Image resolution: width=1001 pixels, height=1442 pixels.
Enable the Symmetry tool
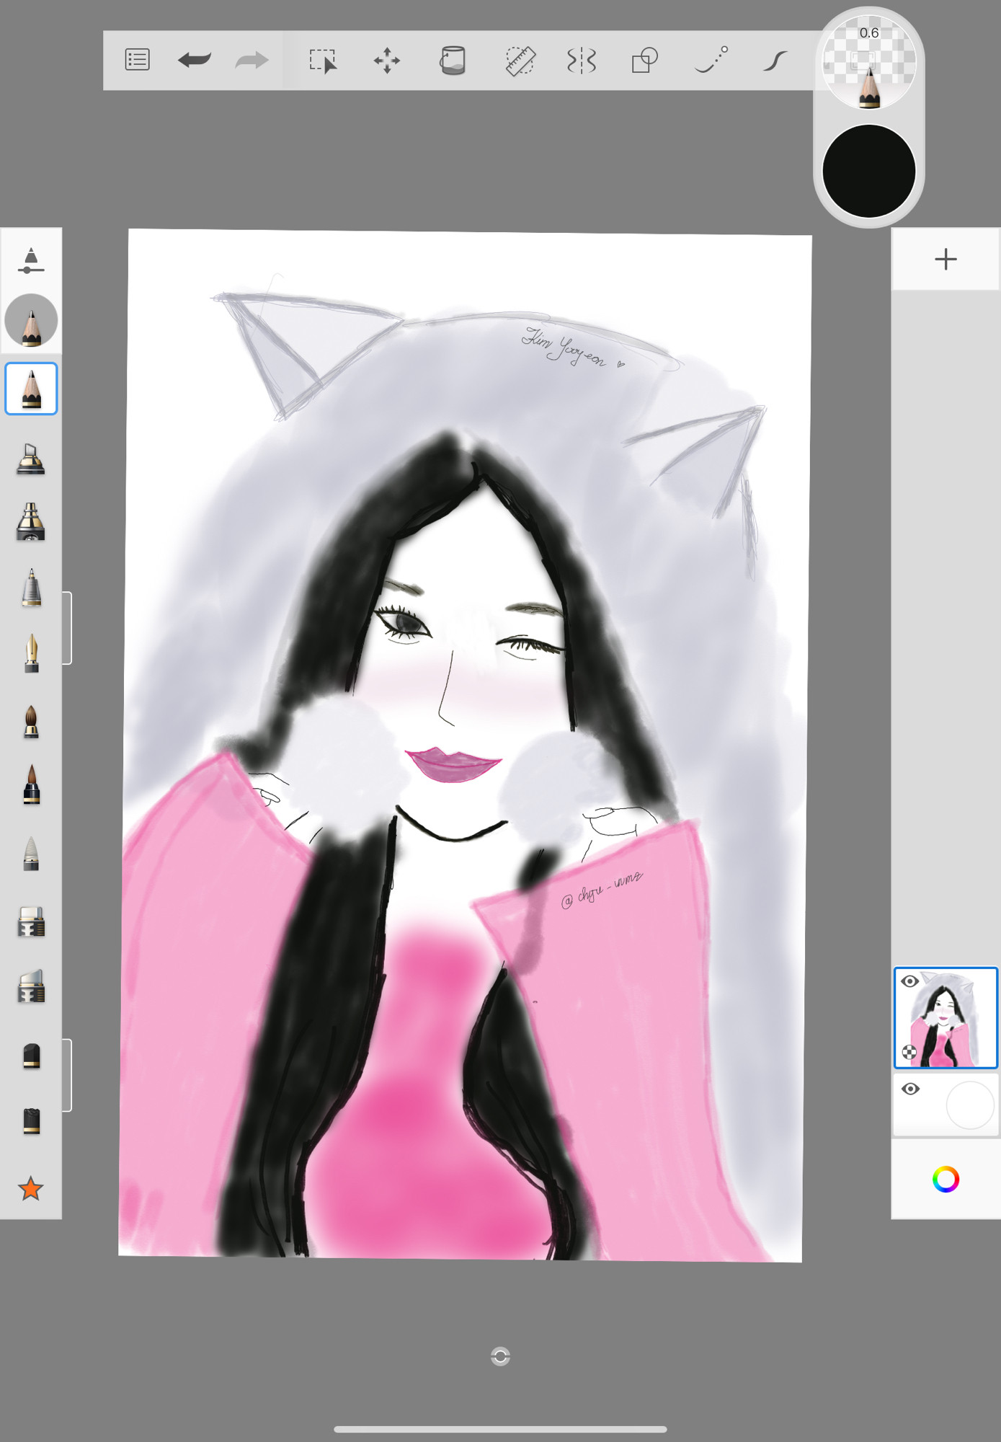pos(582,61)
